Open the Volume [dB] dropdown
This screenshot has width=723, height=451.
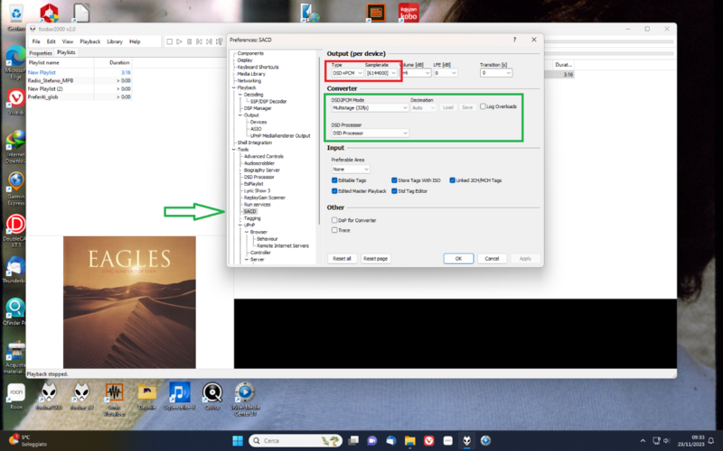tap(415, 73)
